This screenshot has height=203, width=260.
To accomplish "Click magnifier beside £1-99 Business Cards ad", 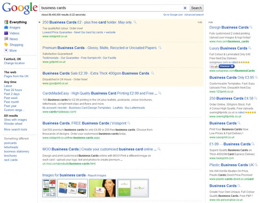I will tap(253, 144).
